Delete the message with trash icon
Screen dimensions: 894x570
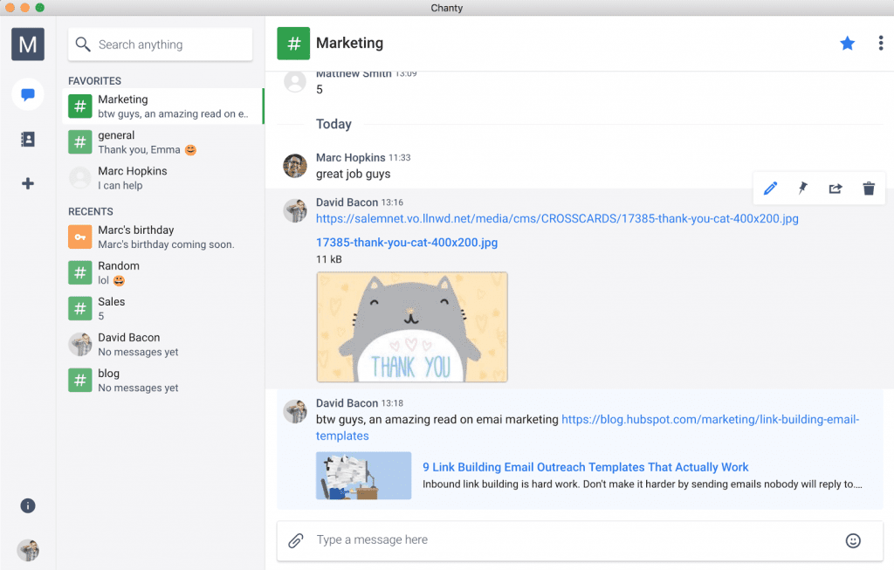pyautogui.click(x=869, y=188)
